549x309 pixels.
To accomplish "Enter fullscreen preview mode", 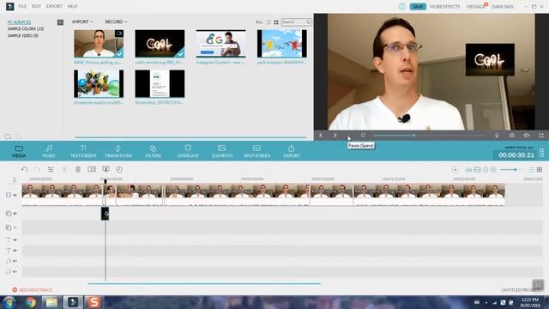I will coord(541,136).
